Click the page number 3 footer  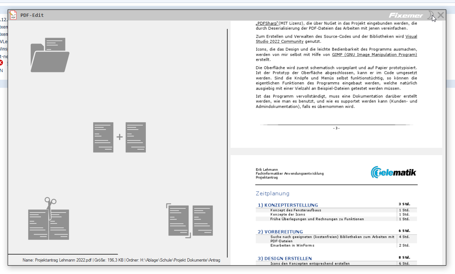(x=336, y=128)
